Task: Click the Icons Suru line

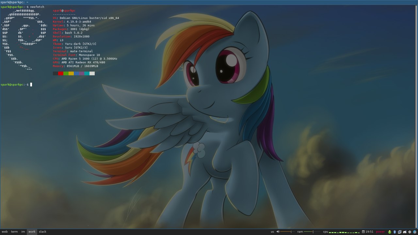Action: click(x=70, y=48)
